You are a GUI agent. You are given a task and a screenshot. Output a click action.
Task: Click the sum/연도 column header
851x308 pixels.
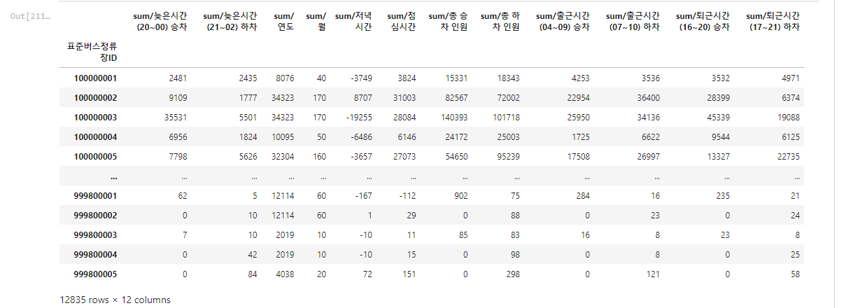pyautogui.click(x=284, y=22)
